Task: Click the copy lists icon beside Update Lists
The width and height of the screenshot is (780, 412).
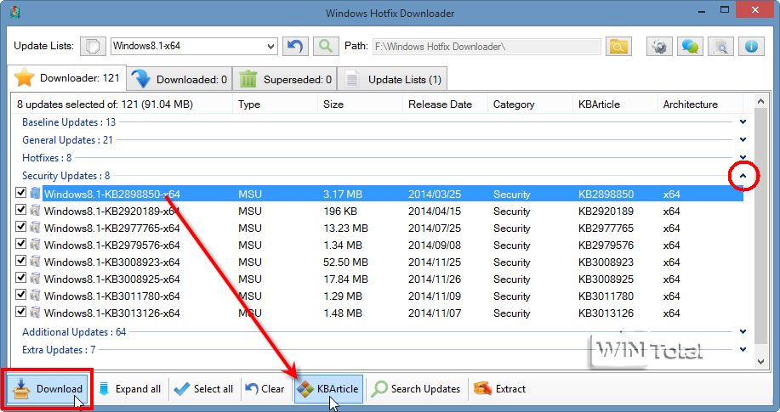Action: tap(93, 47)
